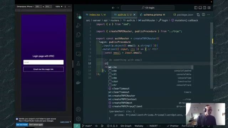Open the Source Control view

coord(79,16)
